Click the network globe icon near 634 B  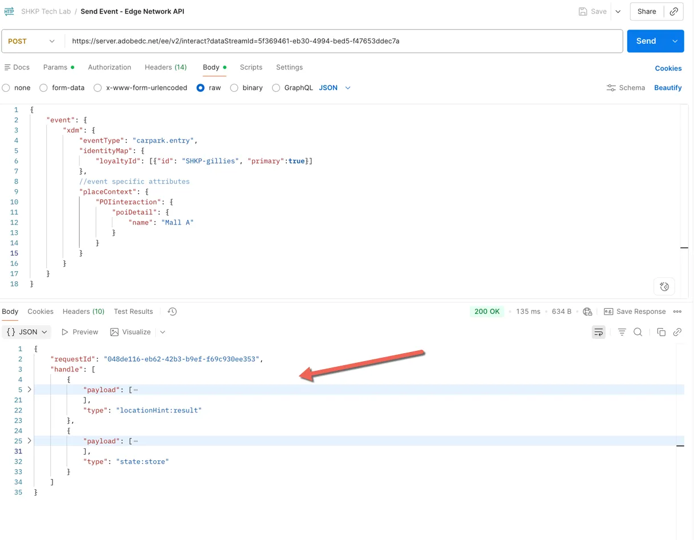click(588, 312)
